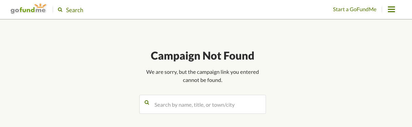Follow the Start a GoFundMe link
Image resolution: width=412 pixels, height=127 pixels.
pos(355,9)
